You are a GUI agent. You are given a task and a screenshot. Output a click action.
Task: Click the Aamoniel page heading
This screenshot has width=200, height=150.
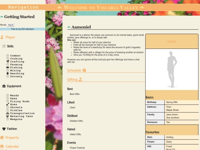(x=81, y=27)
